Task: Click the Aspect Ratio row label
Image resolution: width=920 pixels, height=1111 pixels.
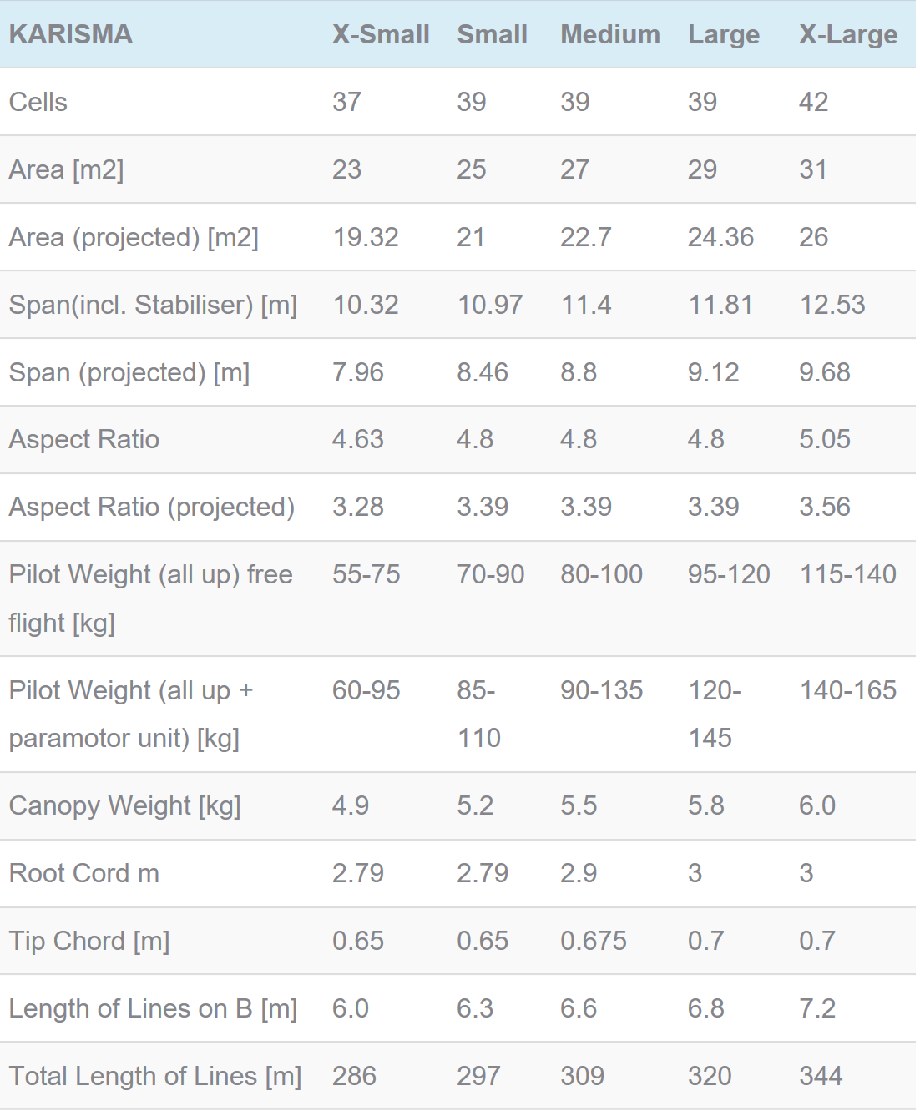Action: (x=83, y=439)
